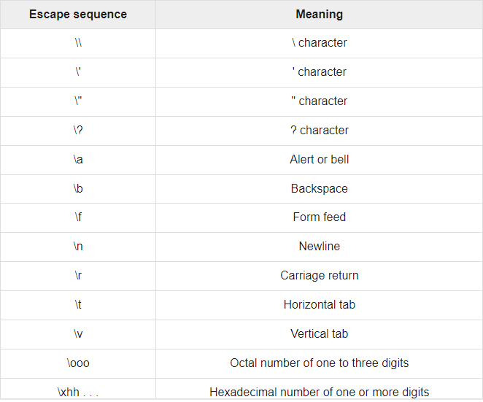
Task: Click the Carriage return text
Action: point(319,275)
